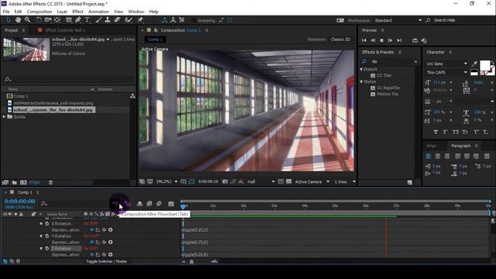Select the Rectangle shape tool

click(68, 20)
